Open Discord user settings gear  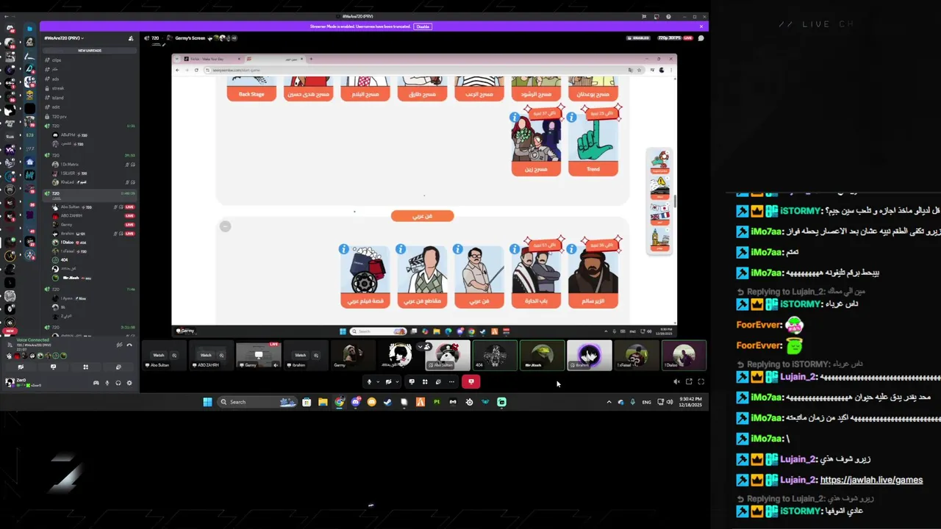[129, 383]
